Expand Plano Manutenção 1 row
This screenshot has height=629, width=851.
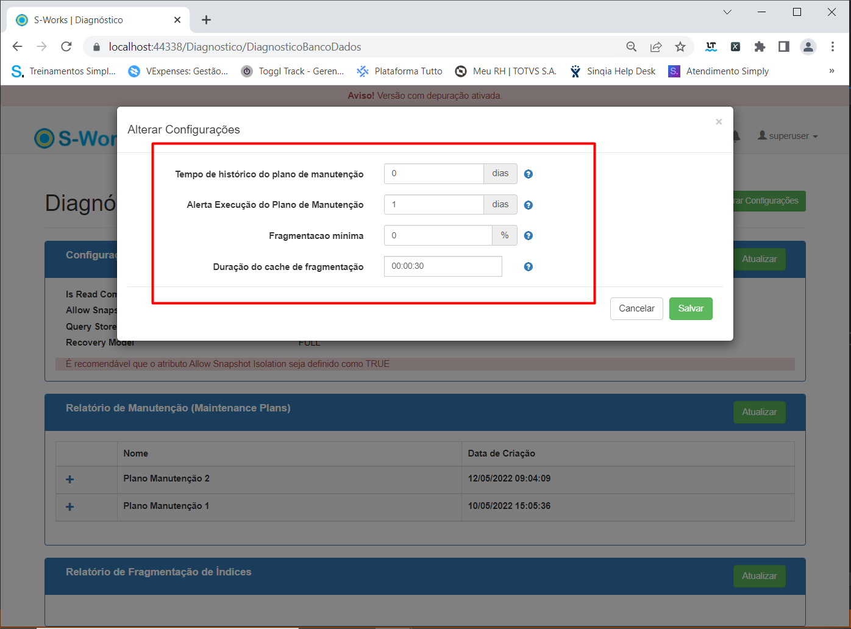click(x=70, y=507)
